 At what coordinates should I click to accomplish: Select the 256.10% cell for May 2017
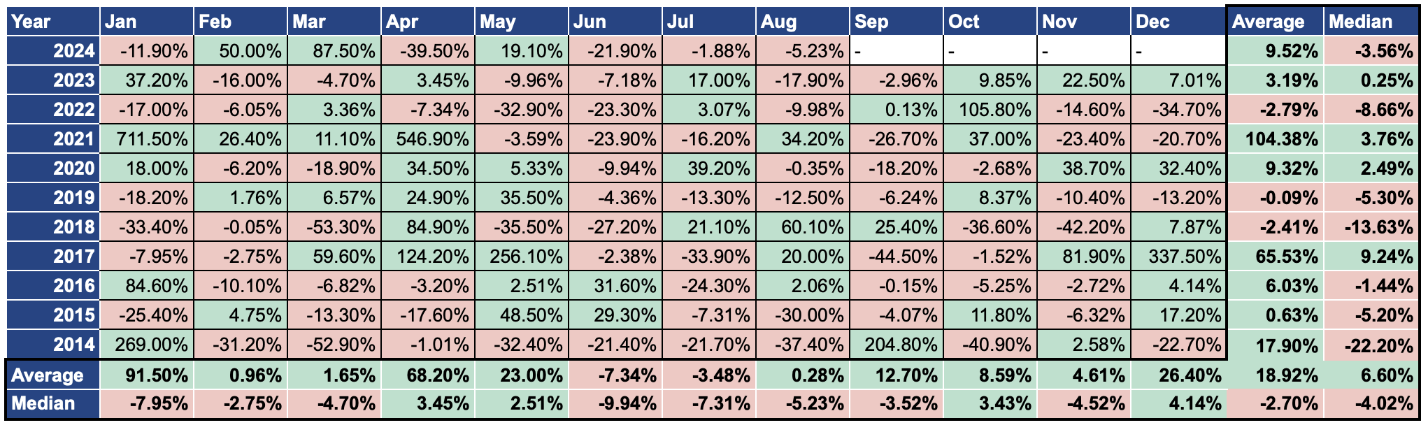click(521, 257)
